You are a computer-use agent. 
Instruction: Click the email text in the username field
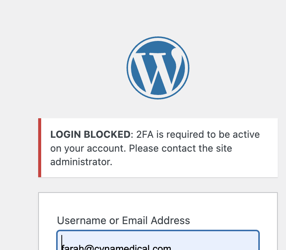point(117,248)
